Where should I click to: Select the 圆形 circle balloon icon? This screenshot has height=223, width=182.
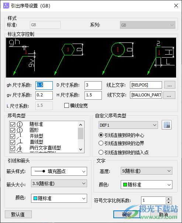click(x=20, y=130)
